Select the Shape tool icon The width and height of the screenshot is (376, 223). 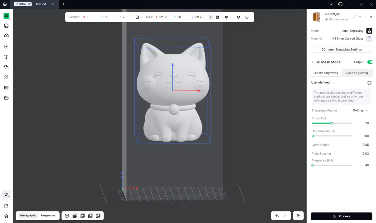[6, 67]
